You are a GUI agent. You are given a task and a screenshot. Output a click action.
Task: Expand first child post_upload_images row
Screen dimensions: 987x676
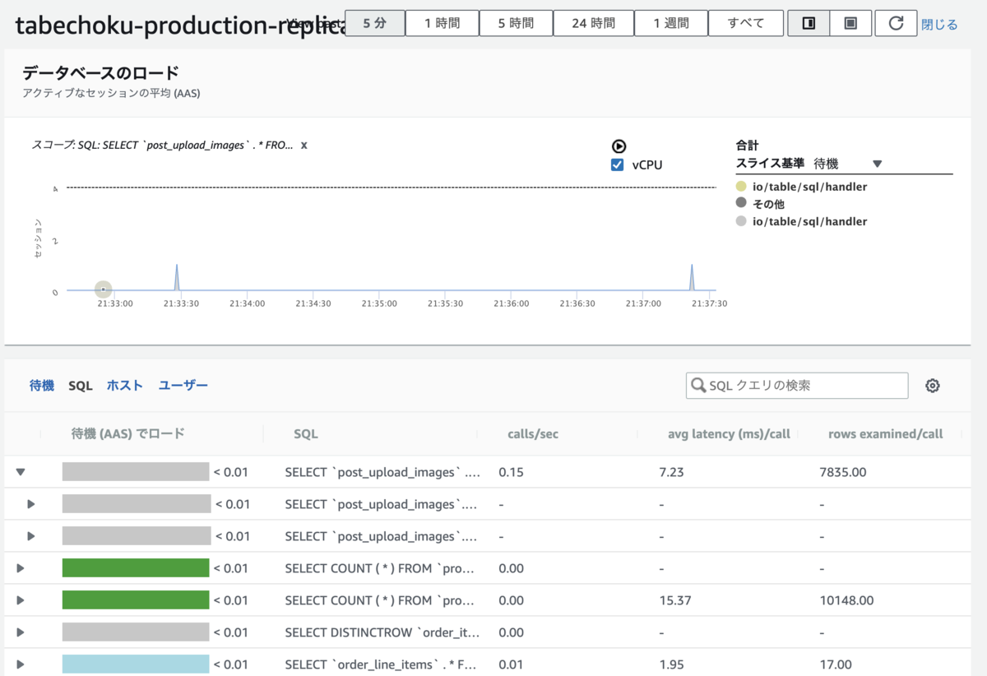[x=31, y=504]
